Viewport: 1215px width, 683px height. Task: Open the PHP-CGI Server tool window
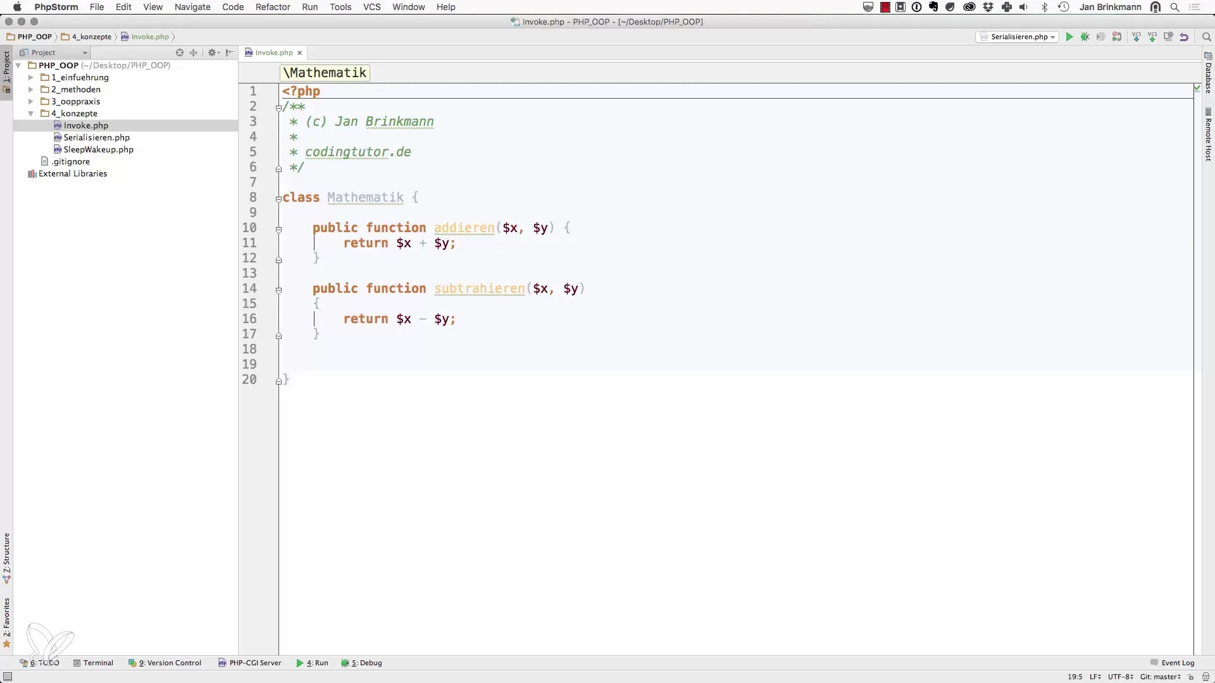tap(249, 663)
